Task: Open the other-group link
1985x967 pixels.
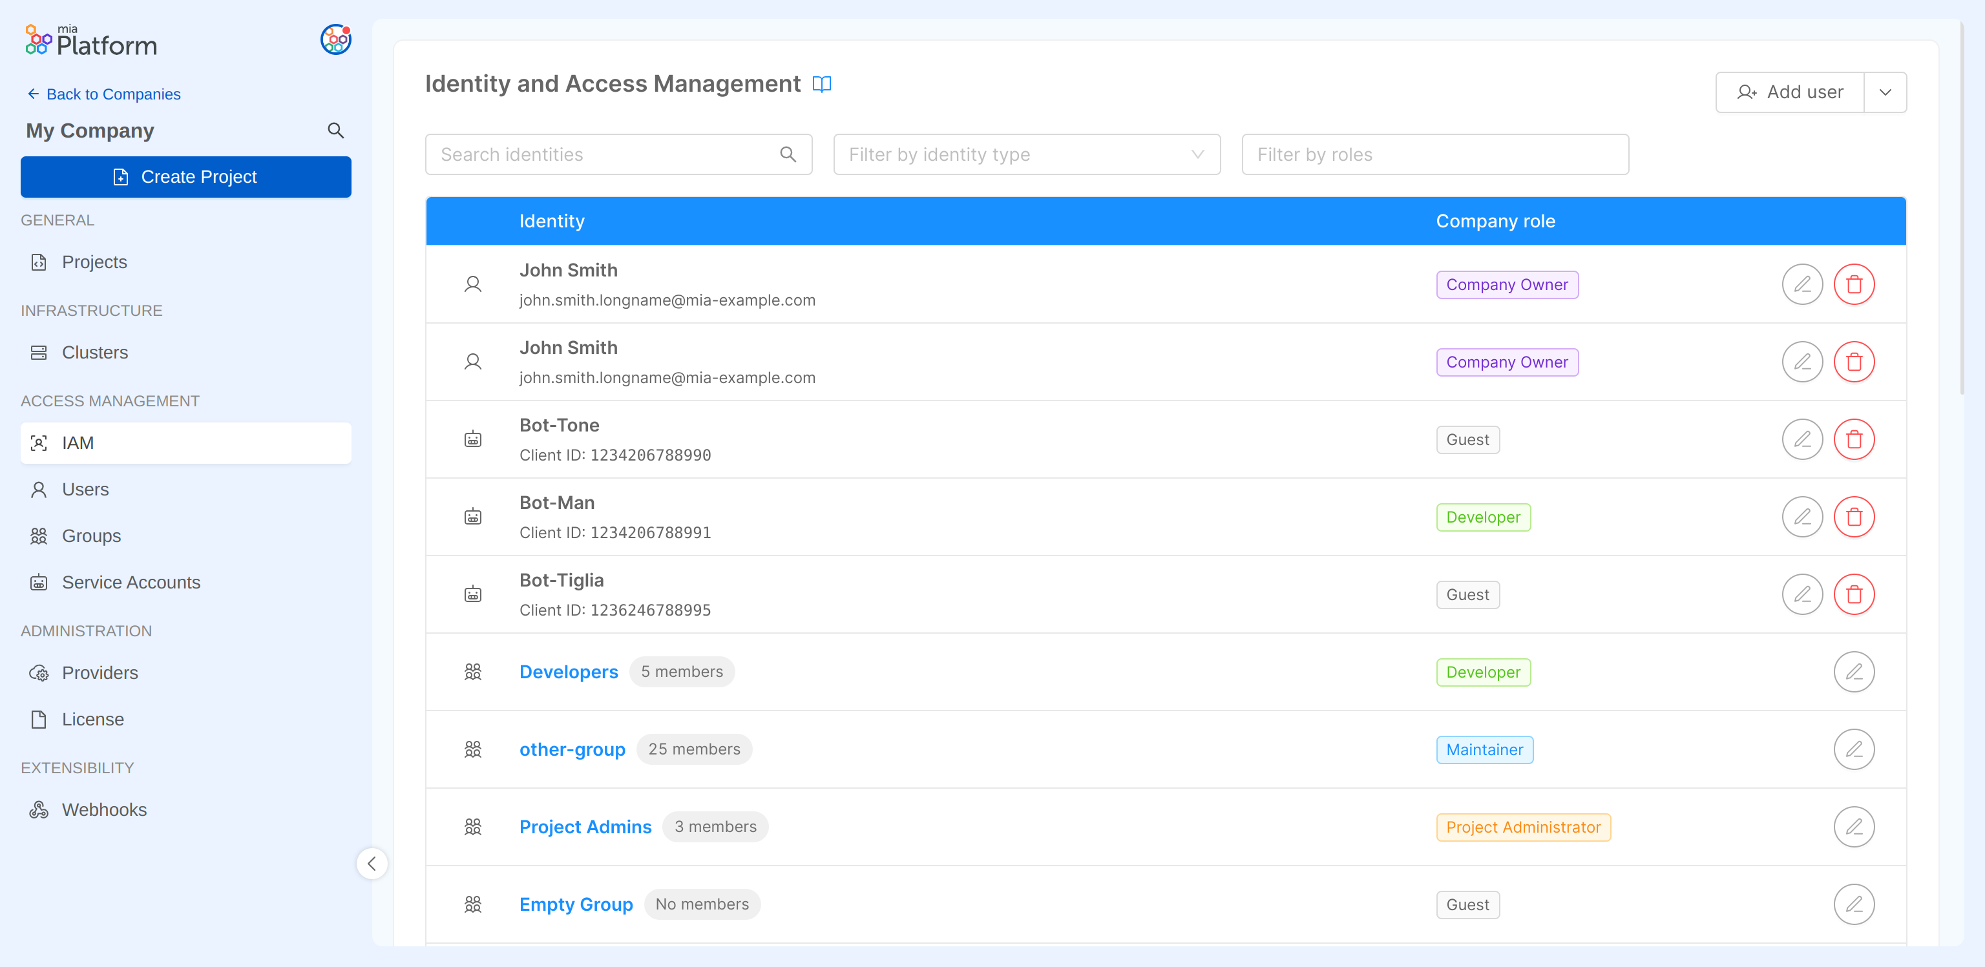Action: (572, 749)
